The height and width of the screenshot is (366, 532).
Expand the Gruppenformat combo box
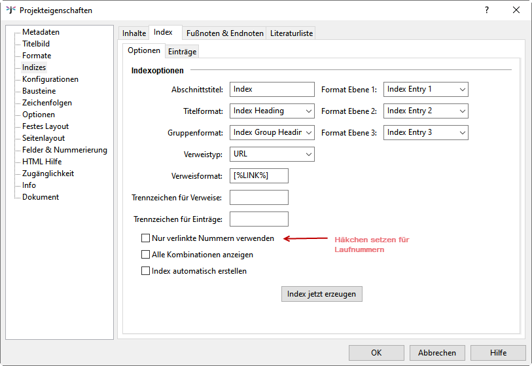tap(272, 132)
